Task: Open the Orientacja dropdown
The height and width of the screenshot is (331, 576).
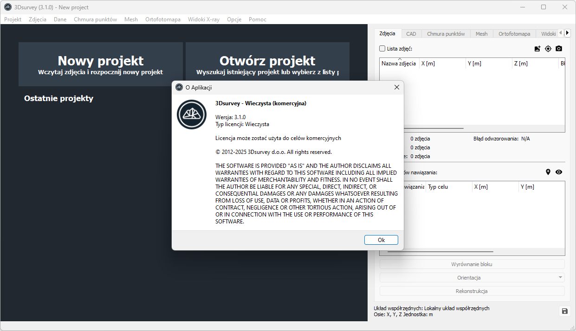Action: (472, 278)
